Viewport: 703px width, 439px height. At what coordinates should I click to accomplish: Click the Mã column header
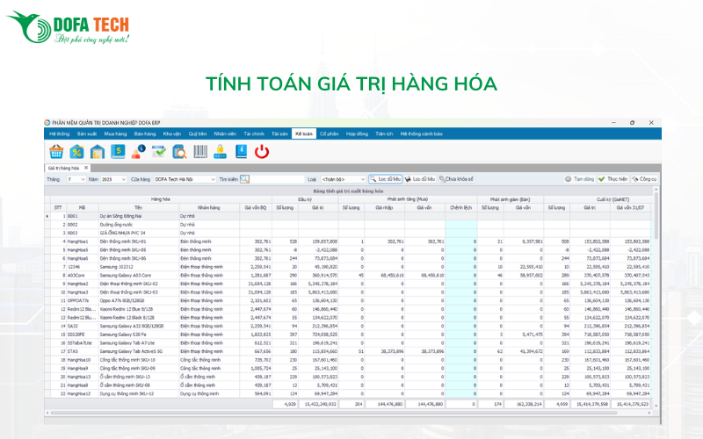point(82,207)
